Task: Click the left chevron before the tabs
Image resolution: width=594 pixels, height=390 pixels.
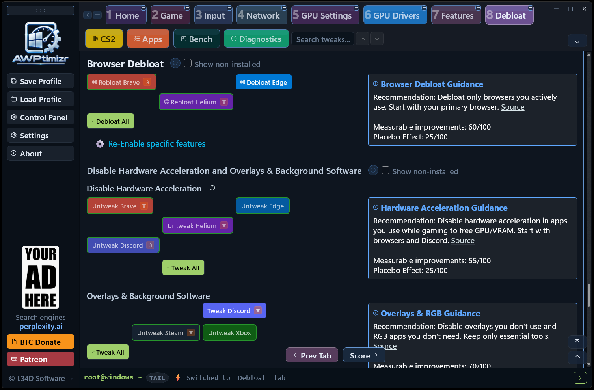Action: pos(88,15)
